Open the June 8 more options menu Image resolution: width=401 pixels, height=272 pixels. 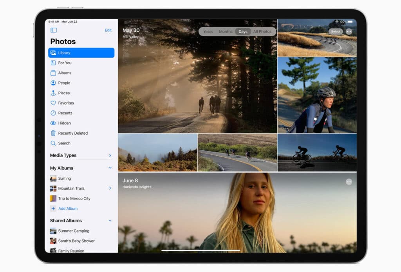349,182
